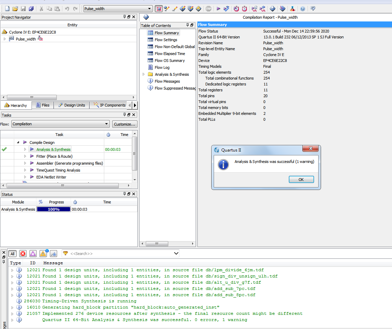Click the search filter funnel icon
The width and height of the screenshot is (392, 329).
click(65, 253)
